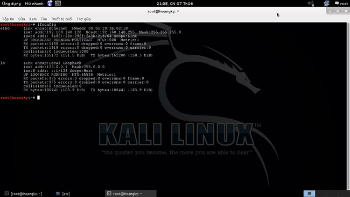The width and height of the screenshot is (350, 197).
Task: Open the clock showing 21:35, CN 07 Th06
Action: click(174, 4)
